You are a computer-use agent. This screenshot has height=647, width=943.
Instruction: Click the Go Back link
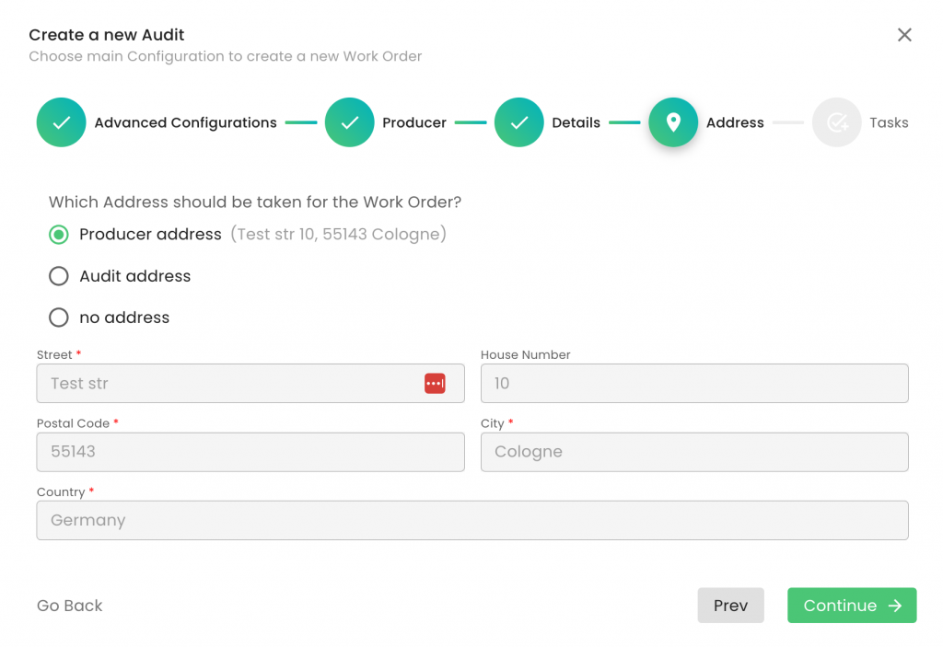pyautogui.click(x=70, y=606)
